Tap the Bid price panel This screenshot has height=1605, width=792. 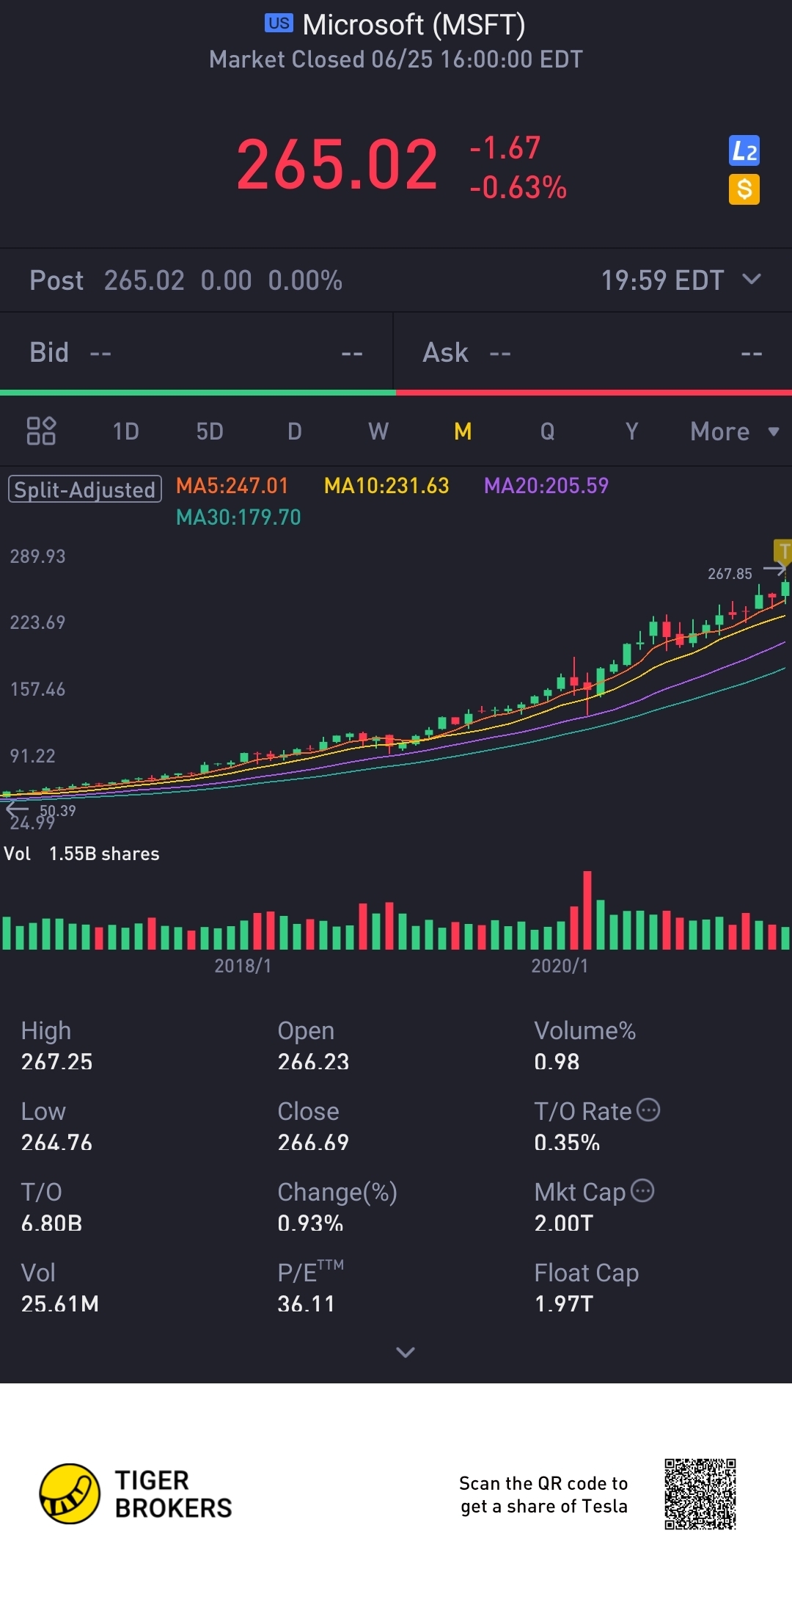pos(197,352)
